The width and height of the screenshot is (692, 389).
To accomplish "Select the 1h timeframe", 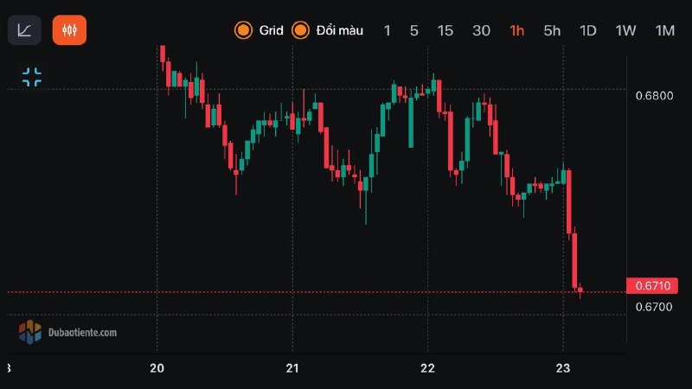I will pyautogui.click(x=516, y=31).
